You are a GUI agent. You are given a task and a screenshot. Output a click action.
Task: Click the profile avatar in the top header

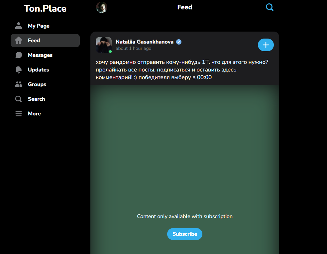(102, 7)
